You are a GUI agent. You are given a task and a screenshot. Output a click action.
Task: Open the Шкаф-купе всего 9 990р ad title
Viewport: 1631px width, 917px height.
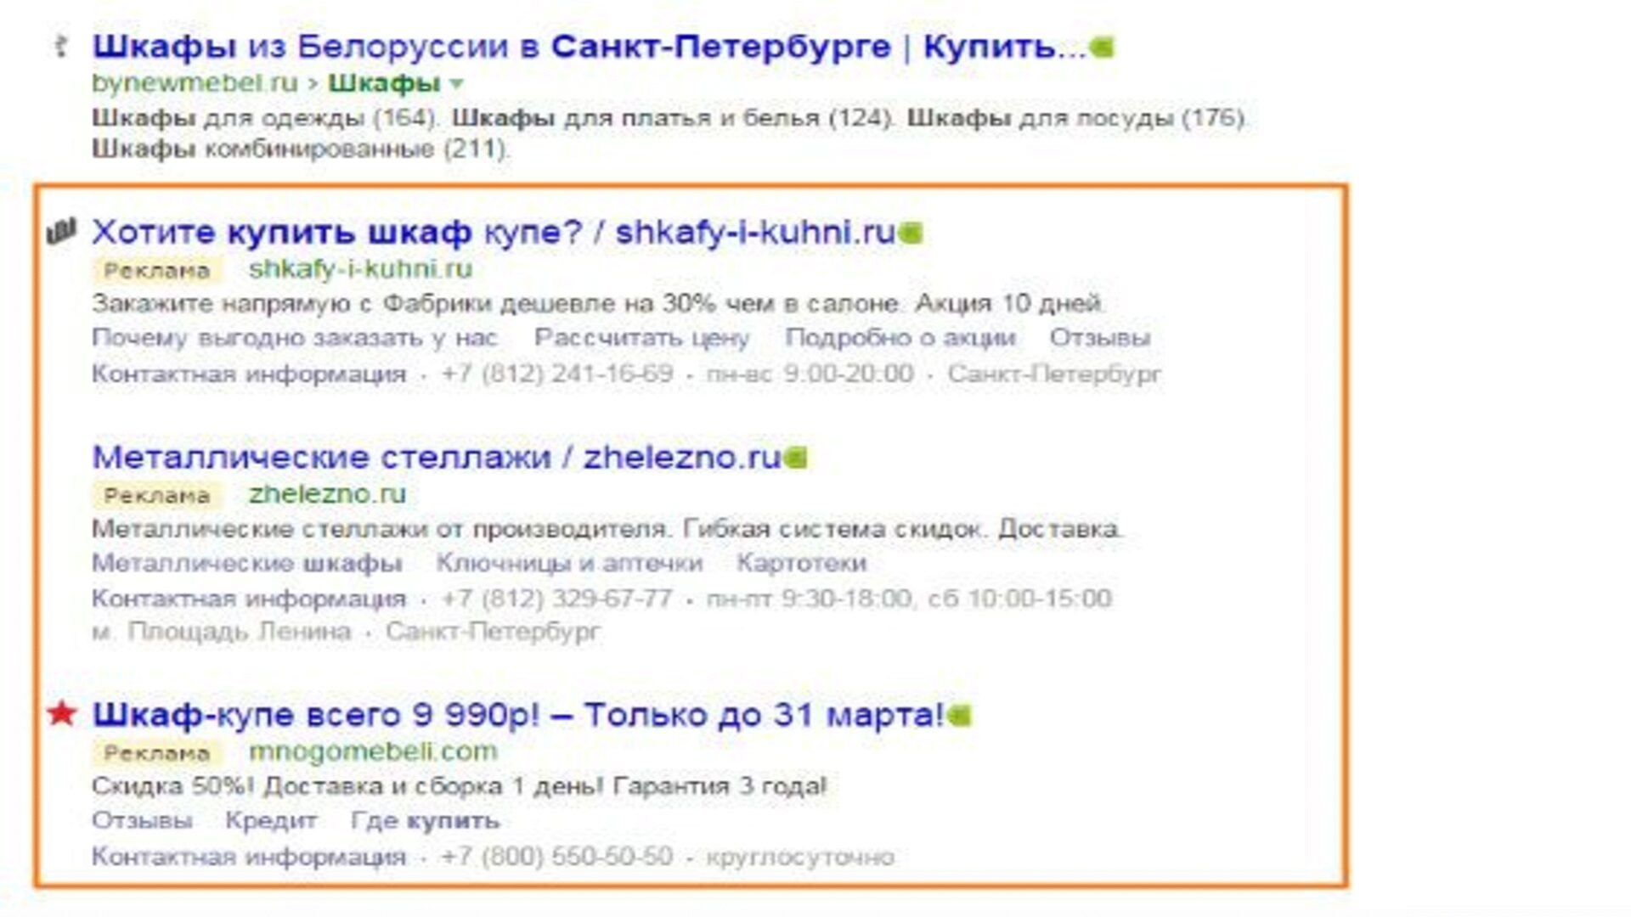[518, 715]
